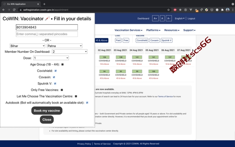
Task: Open Terms of Service link in notice text
Action: (x=165, y=96)
